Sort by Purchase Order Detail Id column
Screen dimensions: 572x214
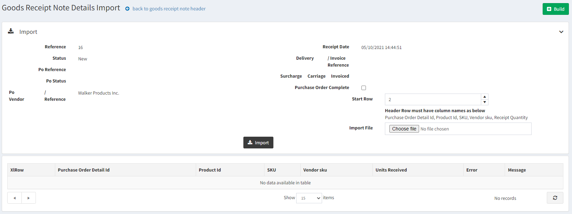pos(84,170)
